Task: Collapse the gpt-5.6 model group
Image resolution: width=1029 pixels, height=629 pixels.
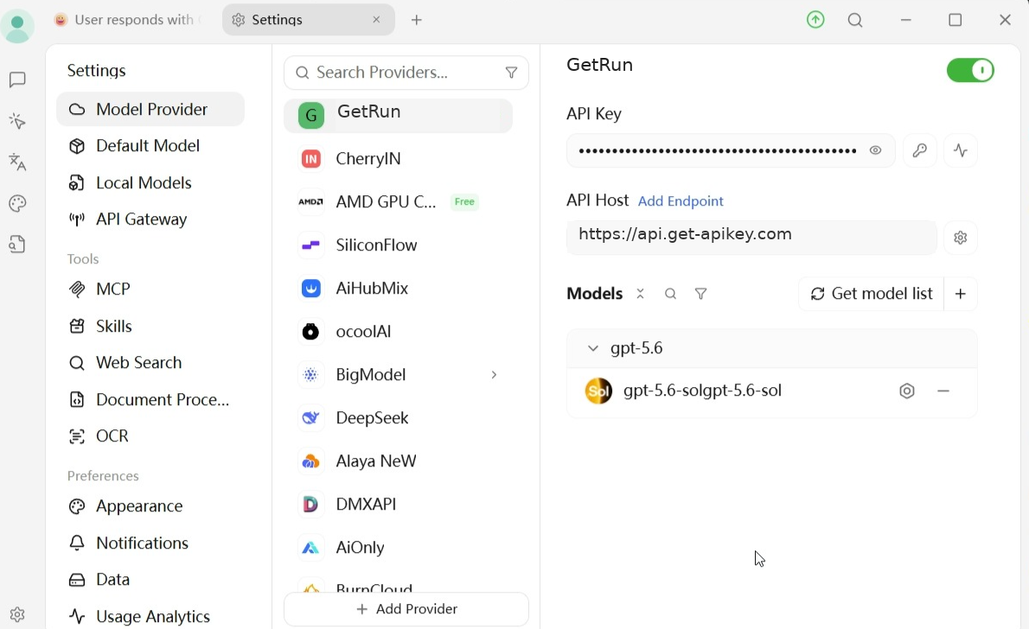Action: (592, 348)
